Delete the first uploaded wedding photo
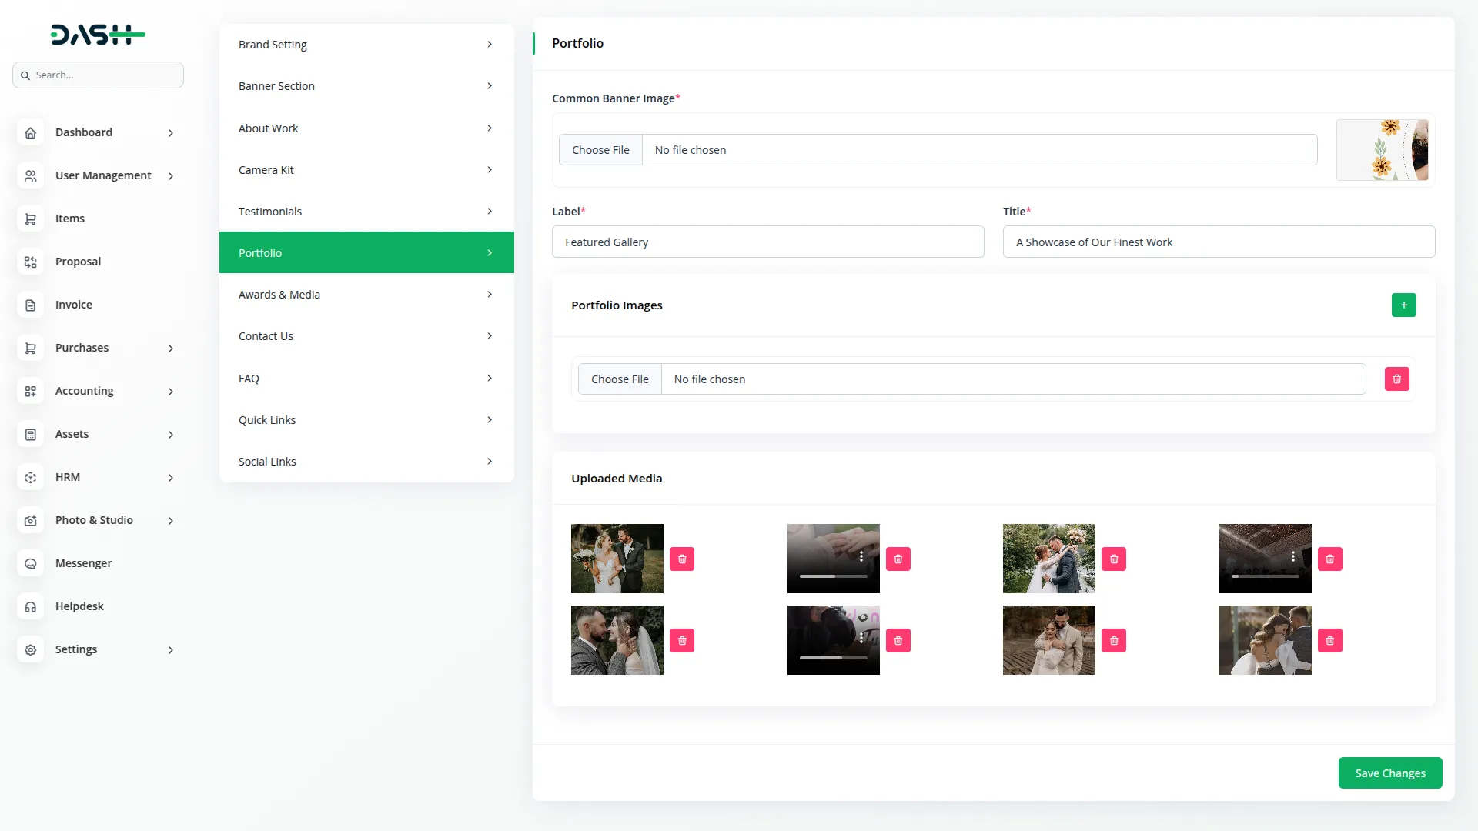1478x831 pixels. pos(681,559)
